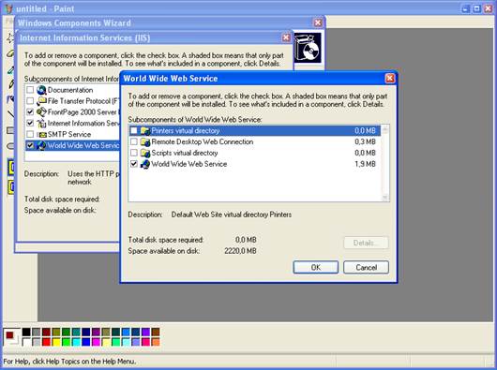Select the Documentation row text in IIS dialog
Viewport: 497px width, 370px height.
coord(70,90)
